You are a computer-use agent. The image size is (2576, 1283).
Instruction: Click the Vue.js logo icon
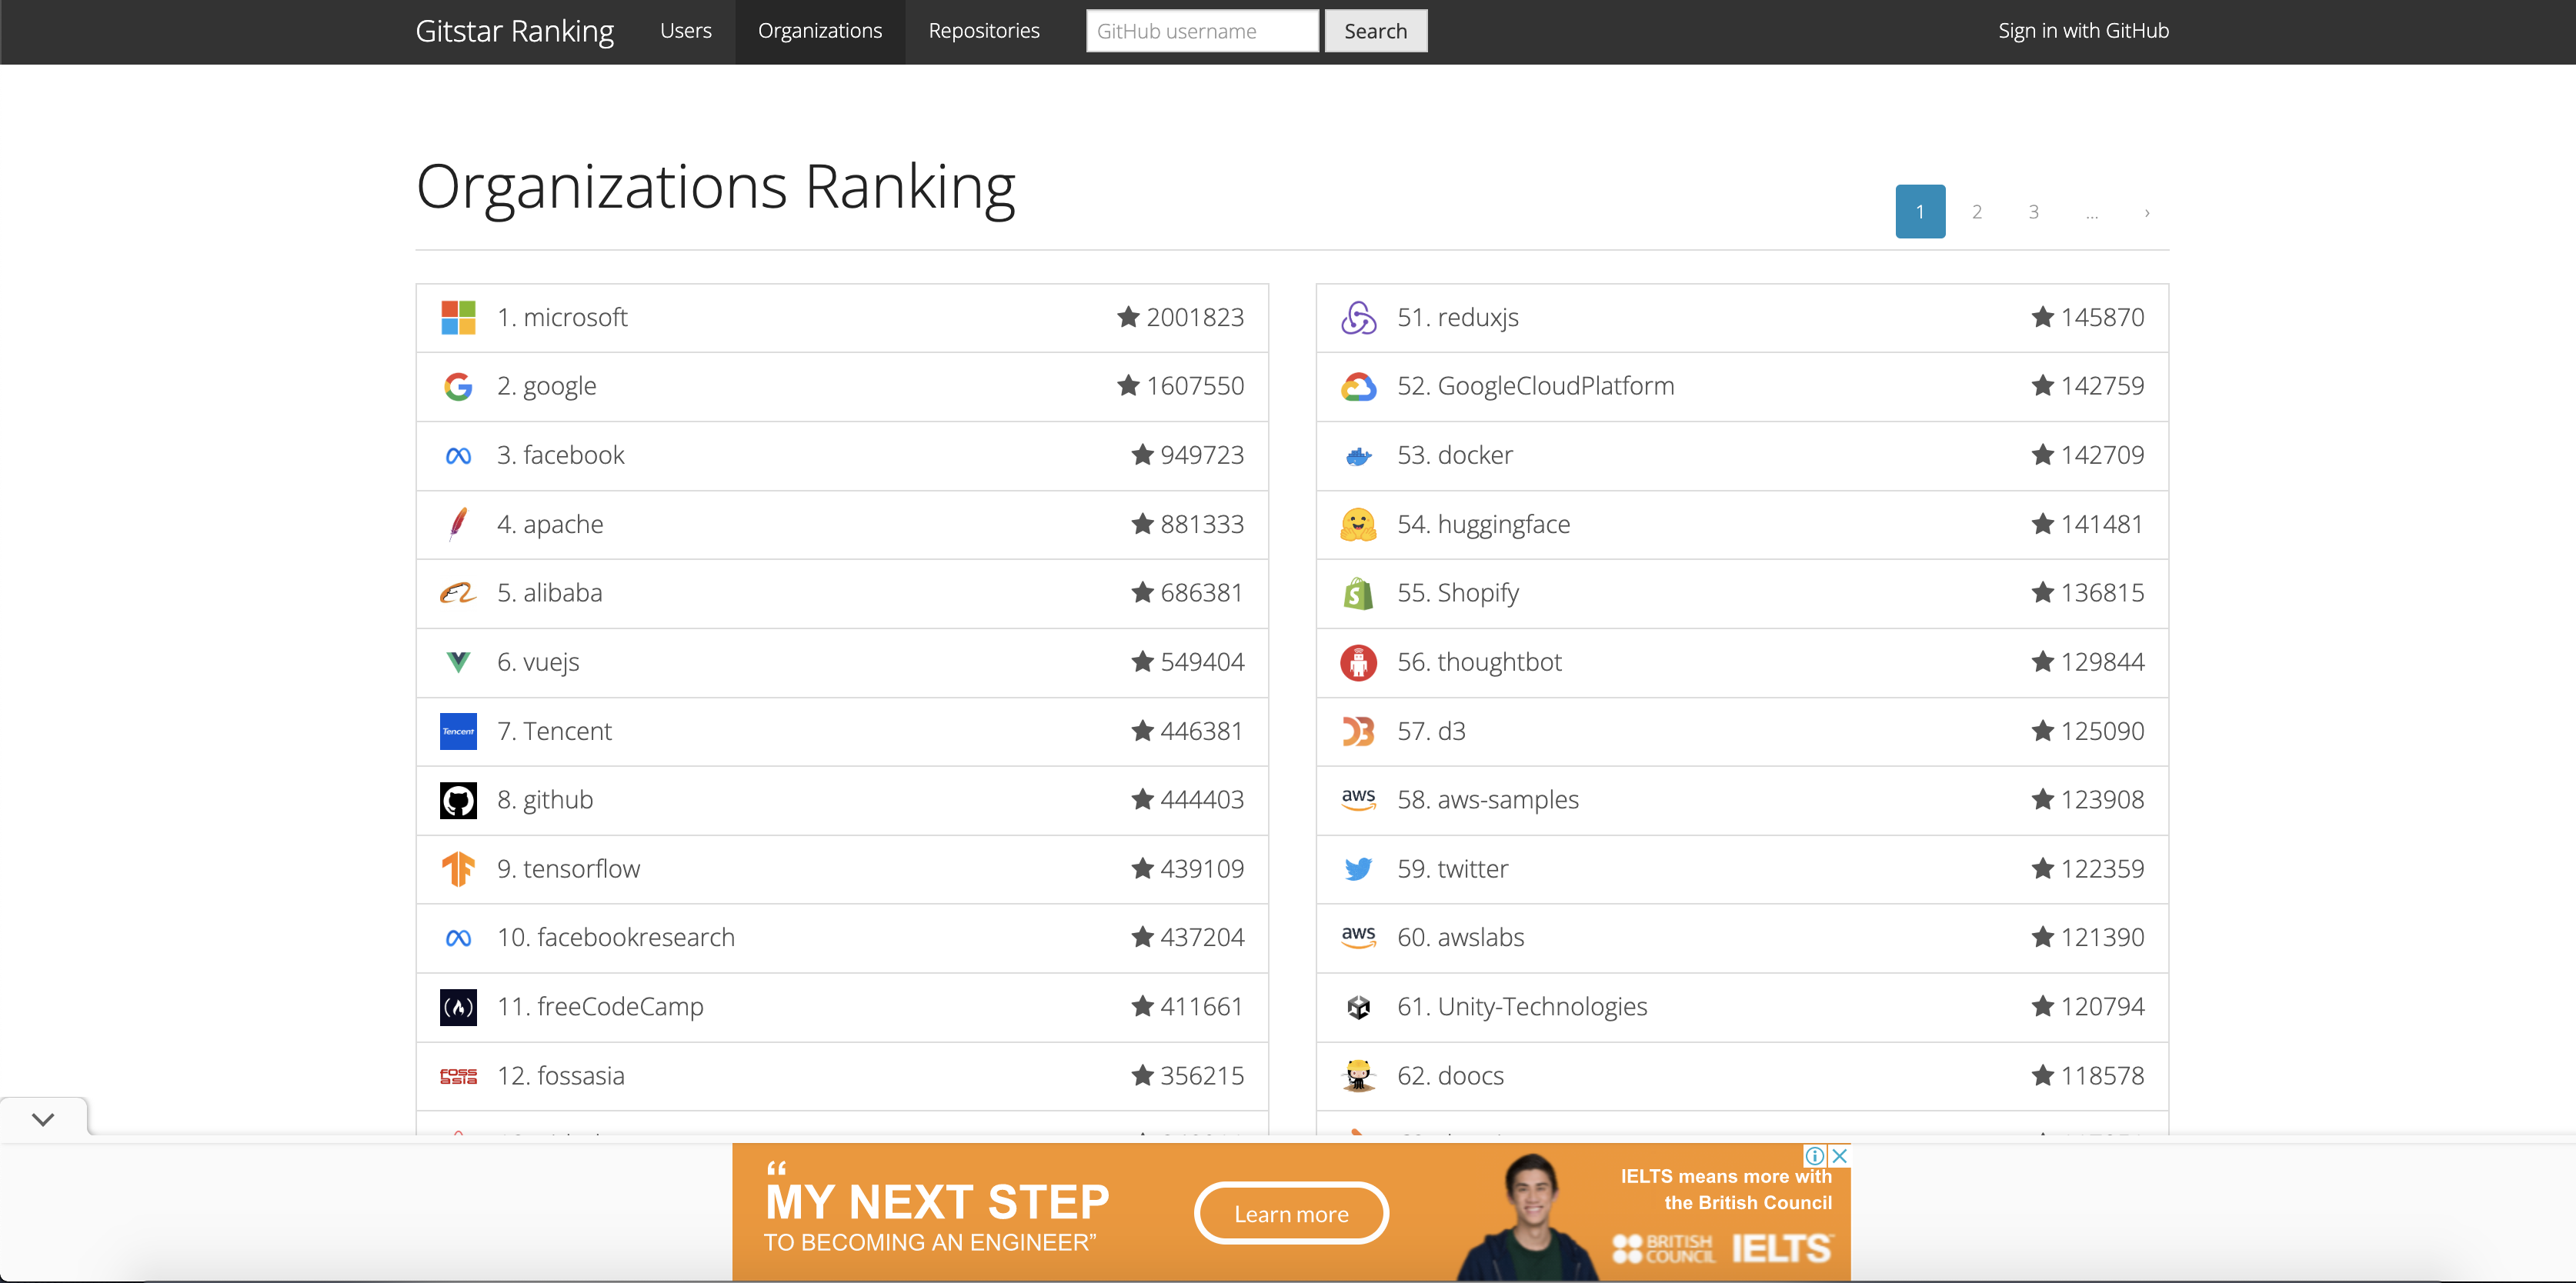pyautogui.click(x=458, y=662)
